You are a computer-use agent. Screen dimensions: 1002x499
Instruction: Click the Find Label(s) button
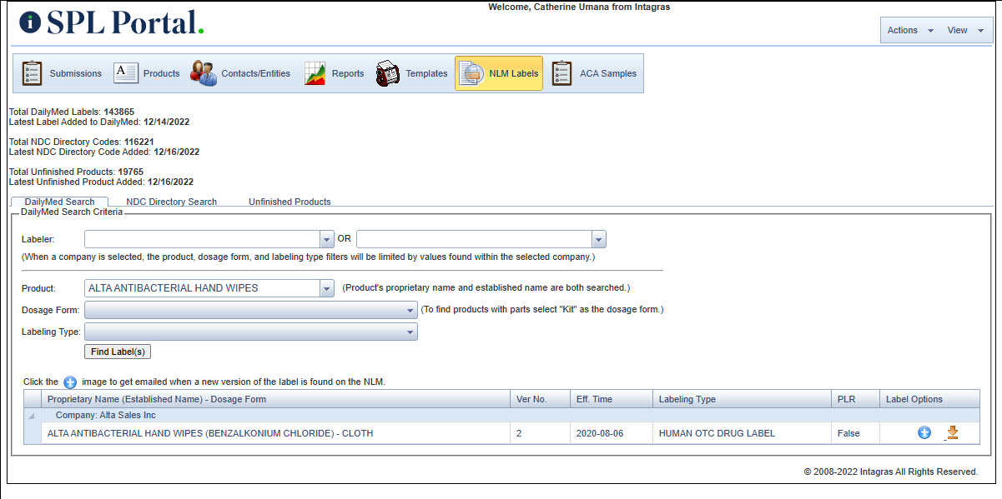pos(118,352)
